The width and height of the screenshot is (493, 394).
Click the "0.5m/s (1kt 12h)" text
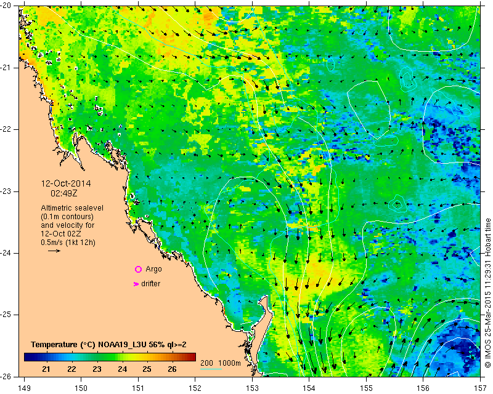(68, 243)
